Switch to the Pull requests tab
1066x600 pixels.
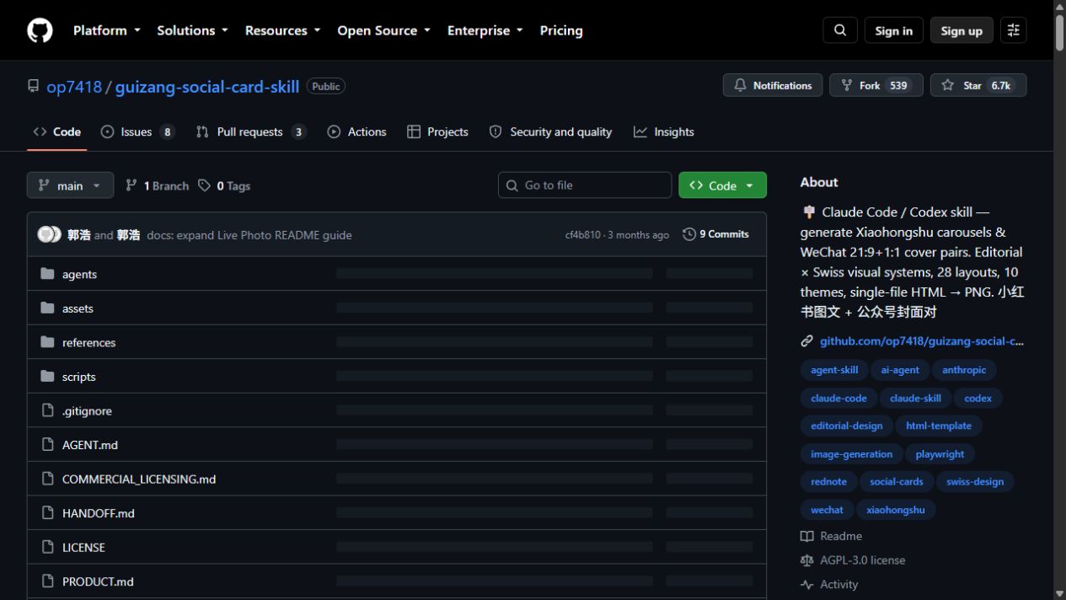point(250,131)
